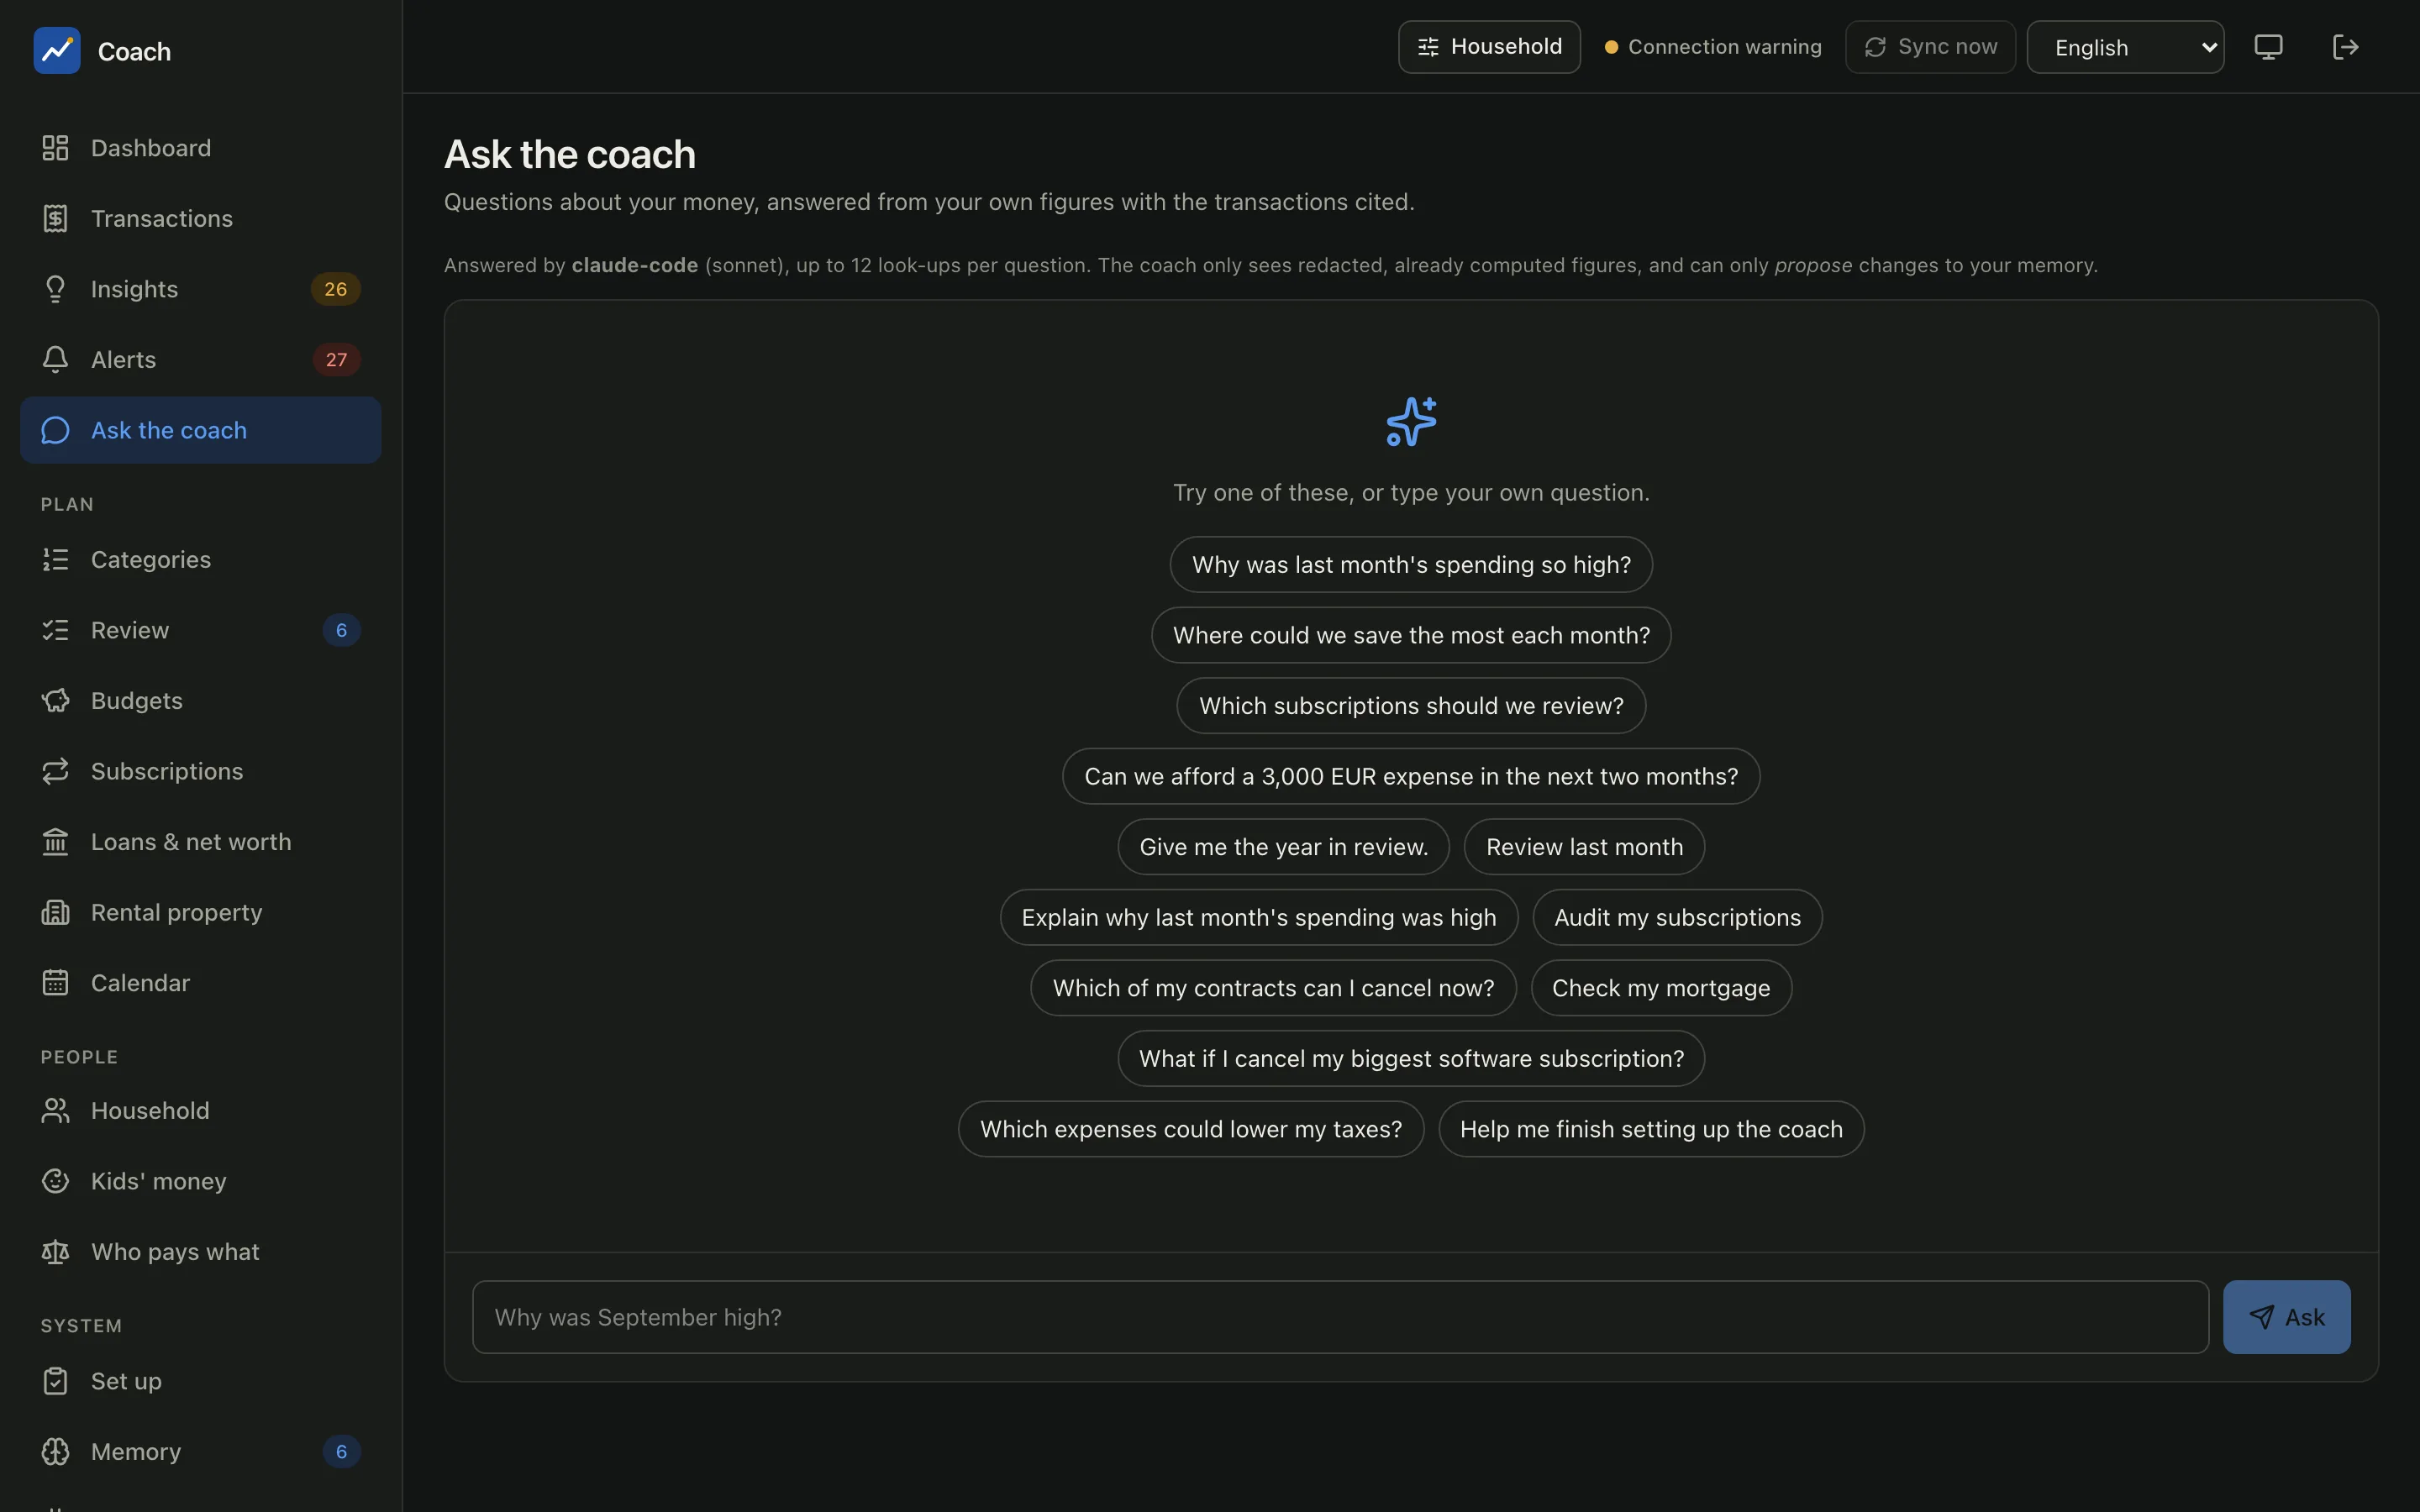Go to Subscriptions in the sidebar
This screenshot has width=2420, height=1512.
[x=200, y=771]
